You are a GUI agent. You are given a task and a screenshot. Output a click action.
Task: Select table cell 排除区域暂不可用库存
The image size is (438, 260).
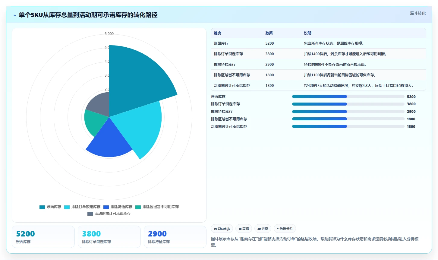(232, 75)
